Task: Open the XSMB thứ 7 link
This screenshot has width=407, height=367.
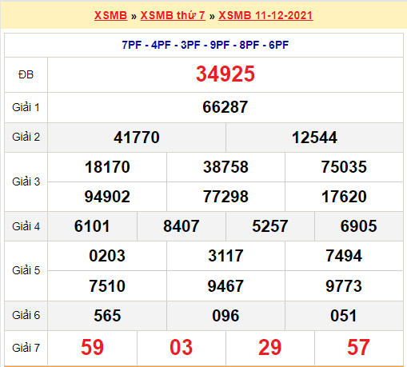Action: point(173,15)
